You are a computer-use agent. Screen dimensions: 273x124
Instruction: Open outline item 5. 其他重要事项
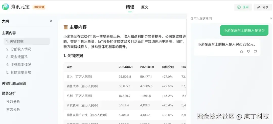tap(19, 72)
